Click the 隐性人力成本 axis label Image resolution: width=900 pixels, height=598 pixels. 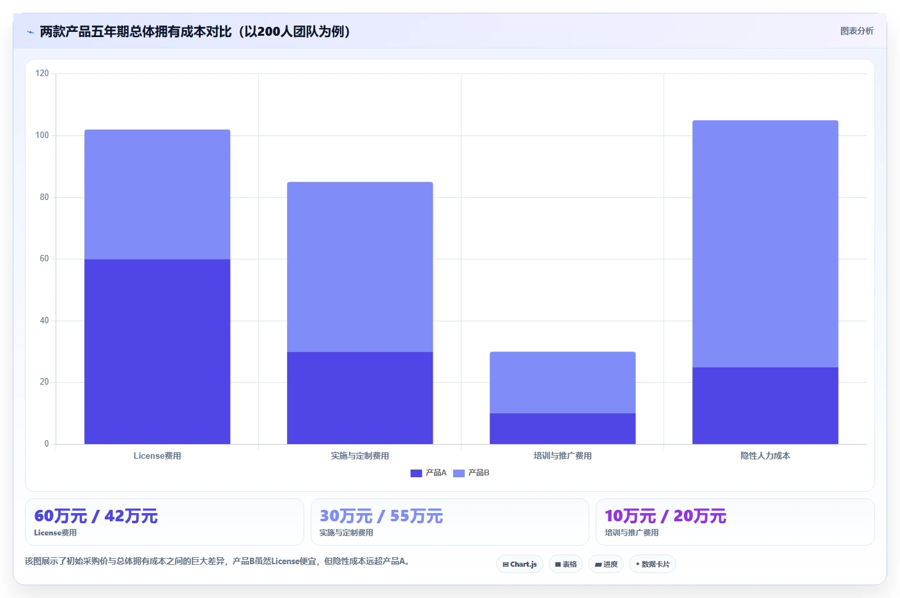[x=765, y=456]
